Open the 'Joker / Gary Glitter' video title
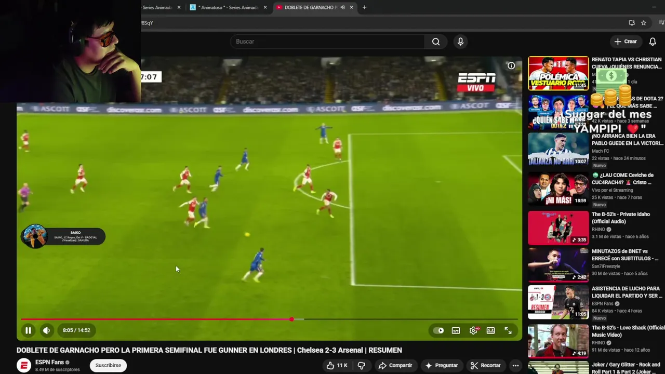This screenshot has height=374, width=665. click(x=626, y=368)
